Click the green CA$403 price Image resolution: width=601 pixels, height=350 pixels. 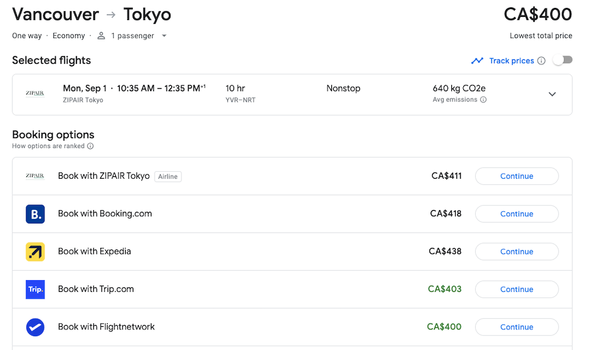click(x=444, y=289)
